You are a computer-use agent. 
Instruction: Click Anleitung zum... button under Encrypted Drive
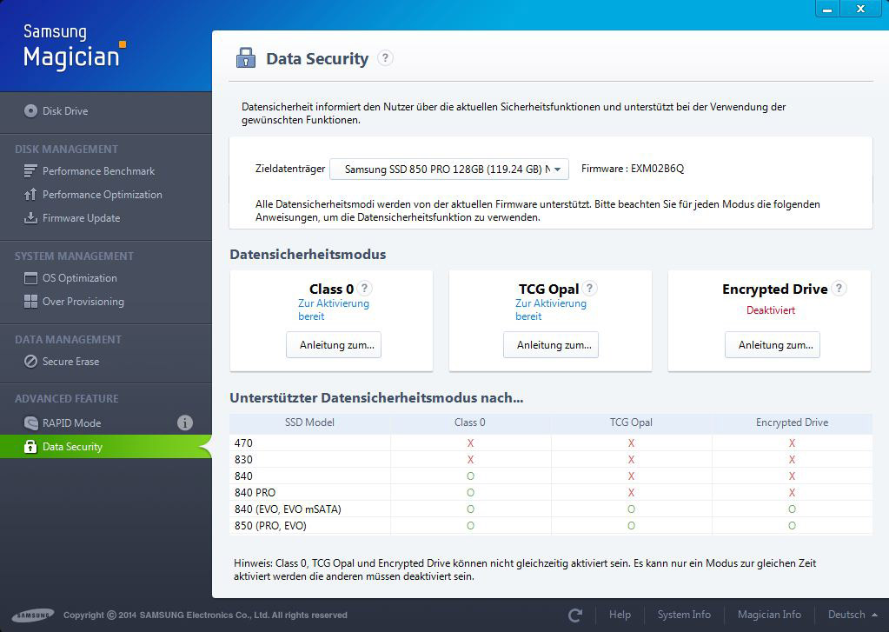coord(773,345)
